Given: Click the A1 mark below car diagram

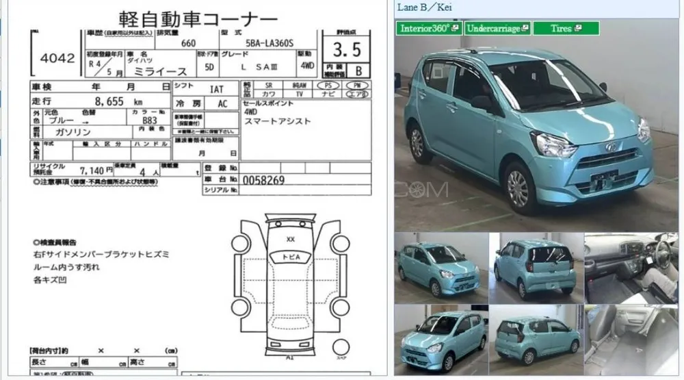Looking at the screenshot, I should (x=290, y=357).
